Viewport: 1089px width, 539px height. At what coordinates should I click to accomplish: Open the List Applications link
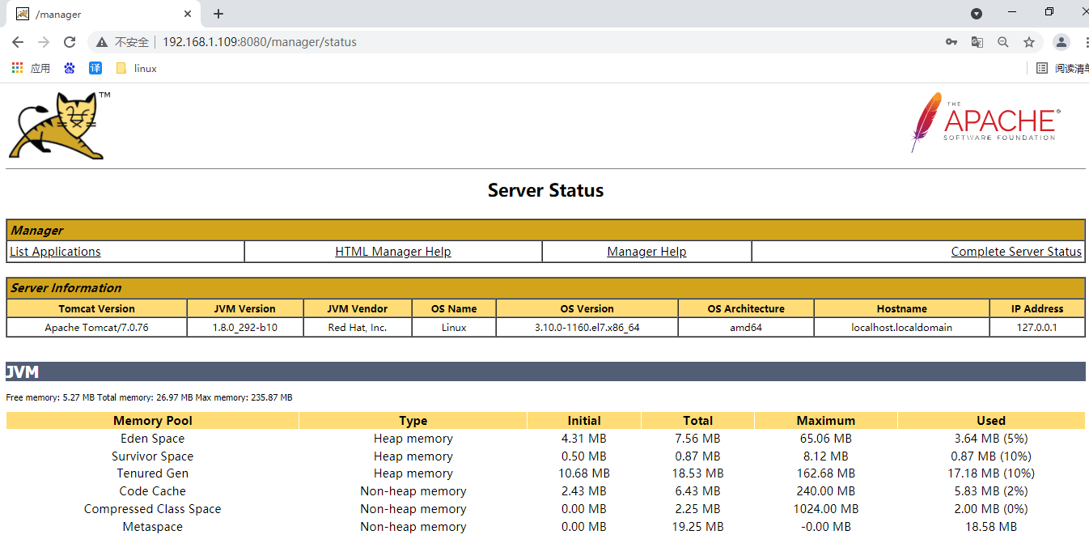pyautogui.click(x=55, y=252)
